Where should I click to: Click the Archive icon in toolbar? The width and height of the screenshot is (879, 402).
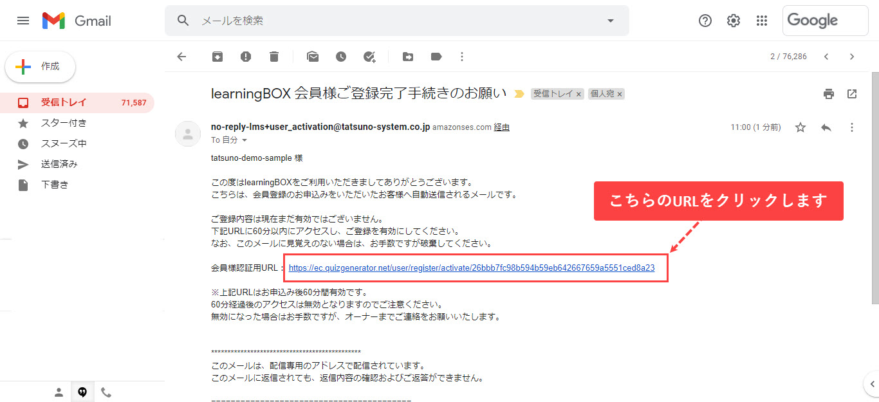pyautogui.click(x=217, y=57)
